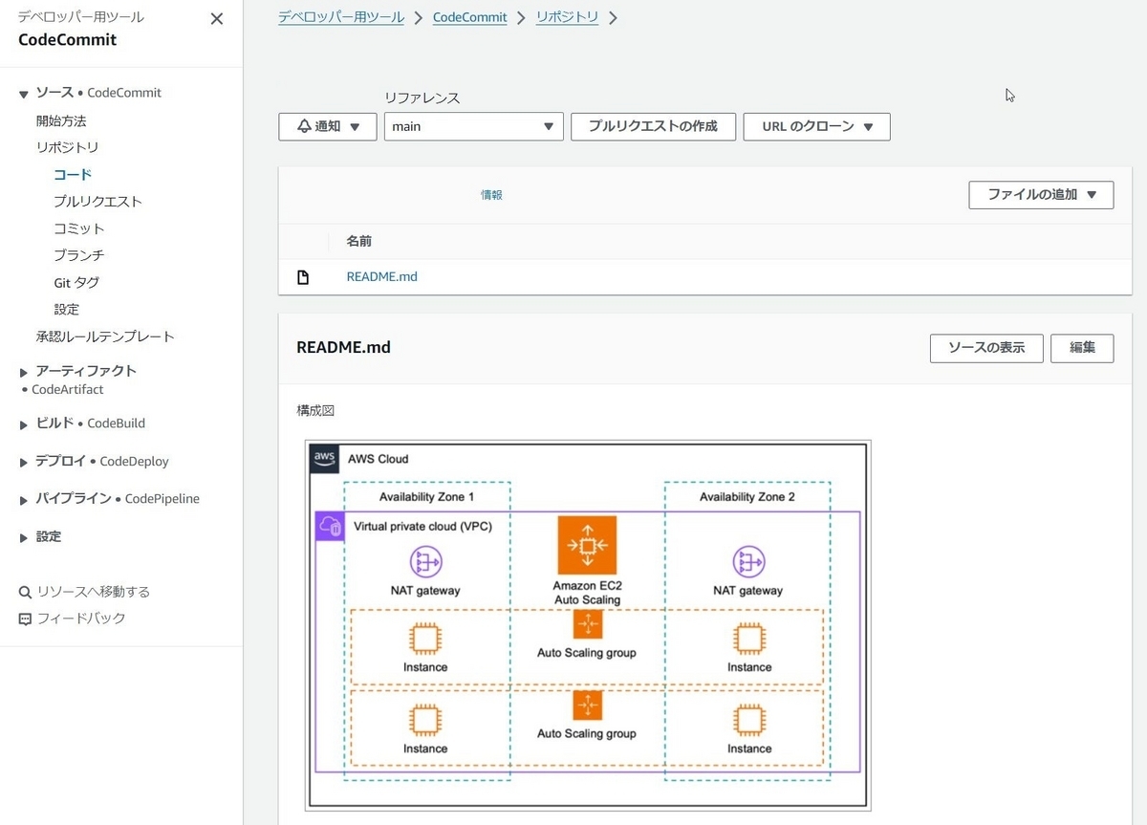Open the URL のクローン dropdown

816,126
